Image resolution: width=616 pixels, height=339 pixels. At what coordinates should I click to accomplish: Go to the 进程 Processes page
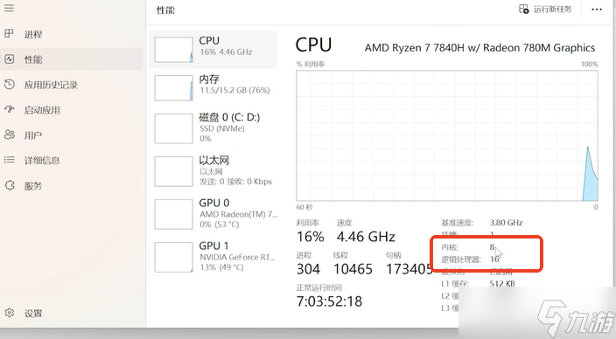point(72,34)
